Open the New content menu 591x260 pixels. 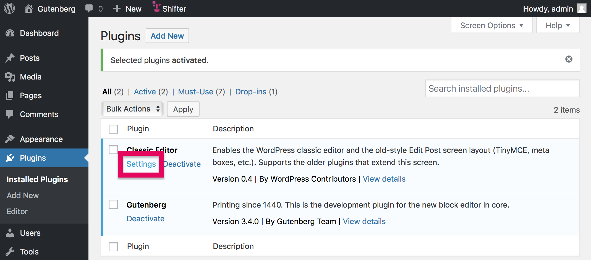(127, 9)
